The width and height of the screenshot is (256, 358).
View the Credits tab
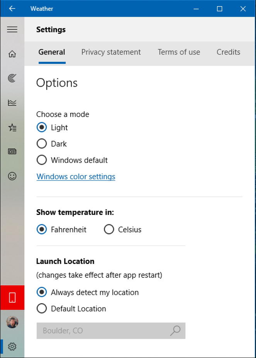228,52
